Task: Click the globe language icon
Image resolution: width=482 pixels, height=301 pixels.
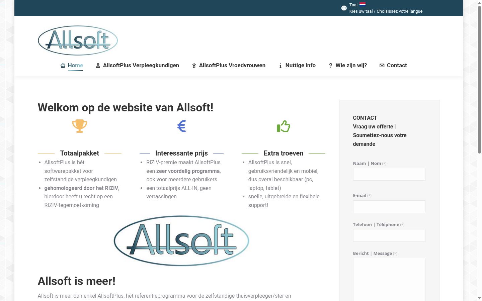Action: pos(344,8)
